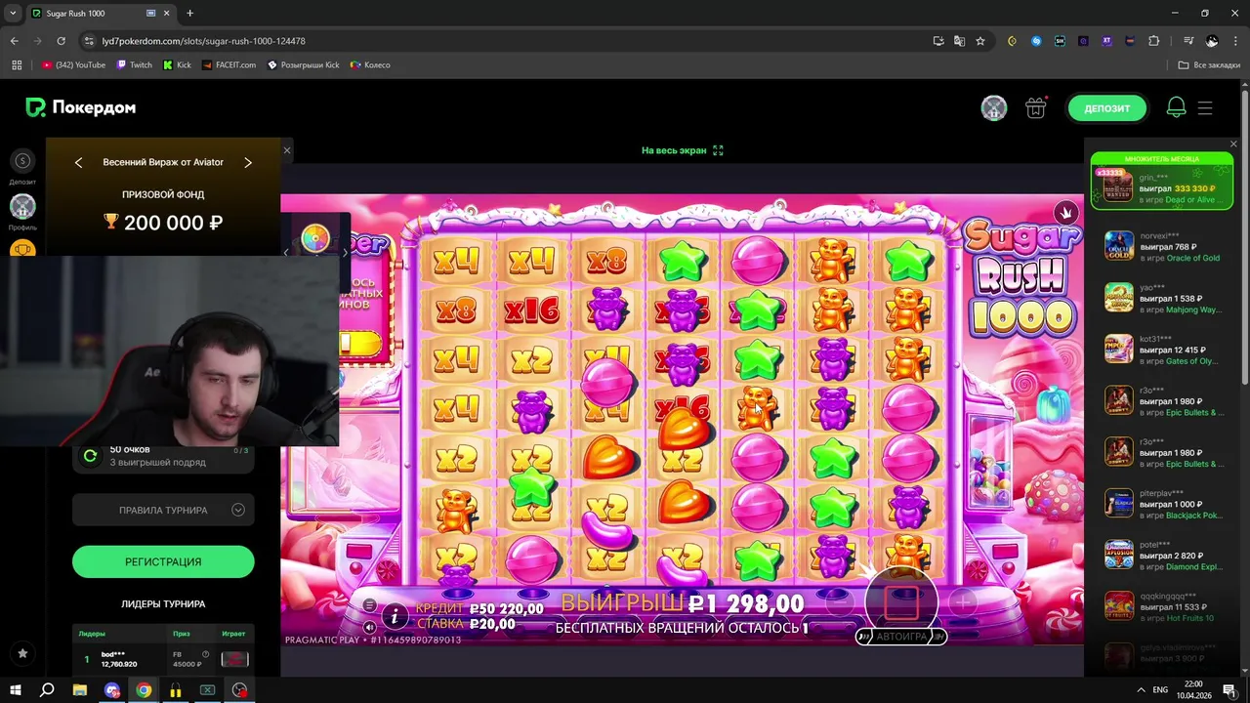Increase the bet with the plus button
This screenshot has width=1250, height=703.
(962, 602)
